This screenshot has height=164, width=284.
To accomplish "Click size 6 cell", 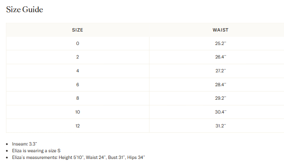I will click(78, 85).
